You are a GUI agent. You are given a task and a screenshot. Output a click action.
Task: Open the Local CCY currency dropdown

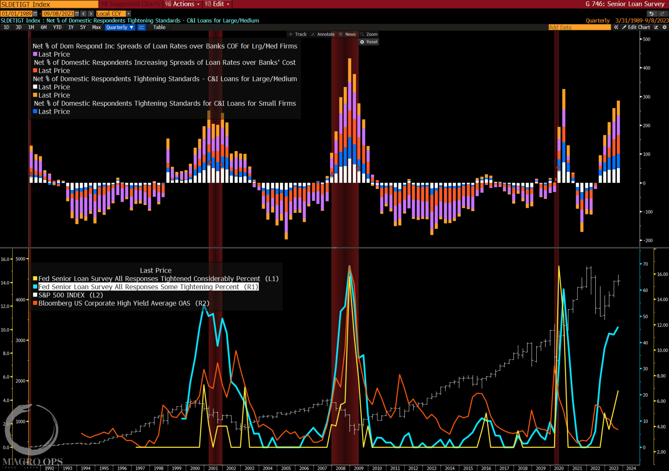tap(113, 14)
